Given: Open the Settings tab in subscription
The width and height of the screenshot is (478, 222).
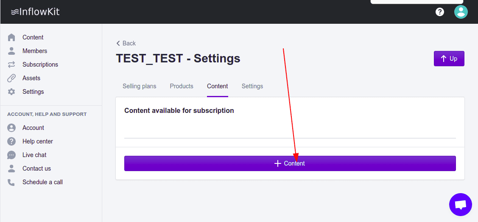Looking at the screenshot, I should click(252, 86).
